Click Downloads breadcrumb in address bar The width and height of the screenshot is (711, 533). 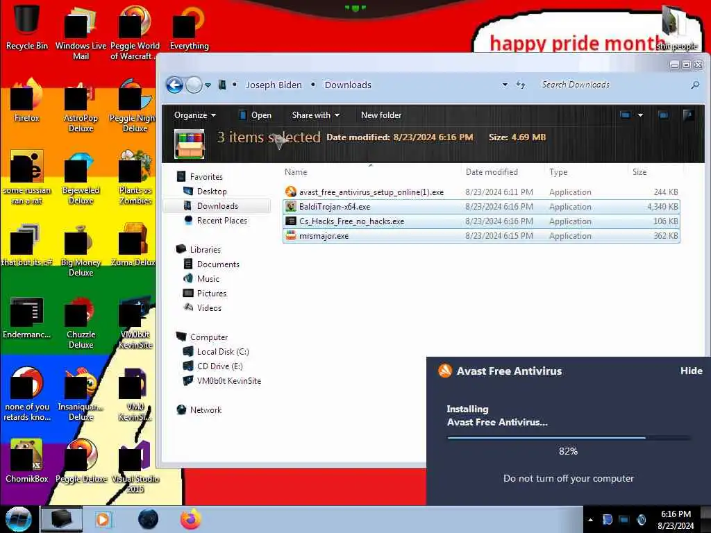pyautogui.click(x=348, y=85)
